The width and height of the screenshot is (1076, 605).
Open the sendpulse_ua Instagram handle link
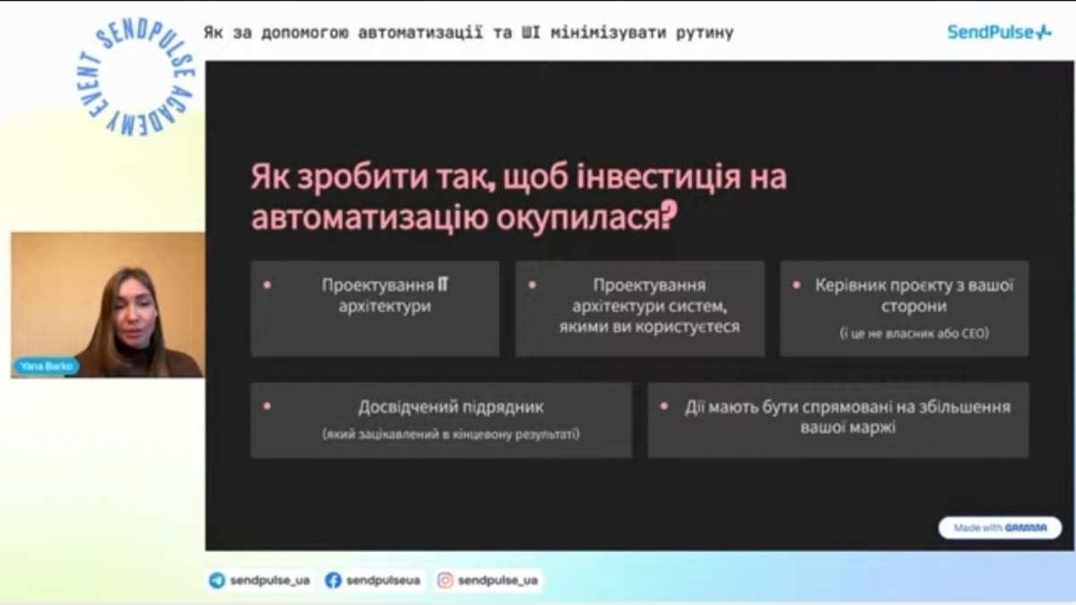pyautogui.click(x=498, y=580)
